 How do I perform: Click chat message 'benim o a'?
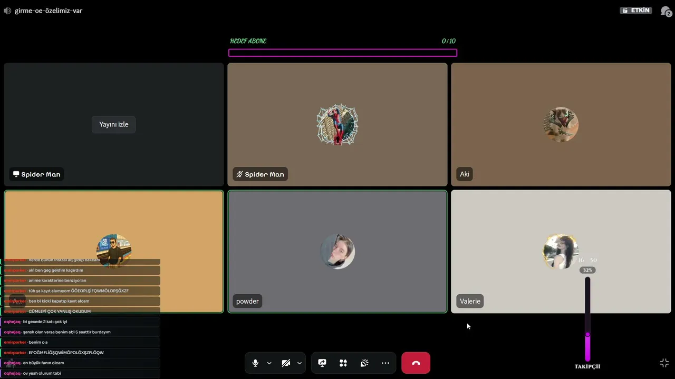point(38,343)
